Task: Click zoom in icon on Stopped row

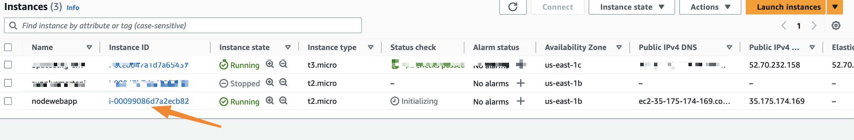Action: pos(270,82)
